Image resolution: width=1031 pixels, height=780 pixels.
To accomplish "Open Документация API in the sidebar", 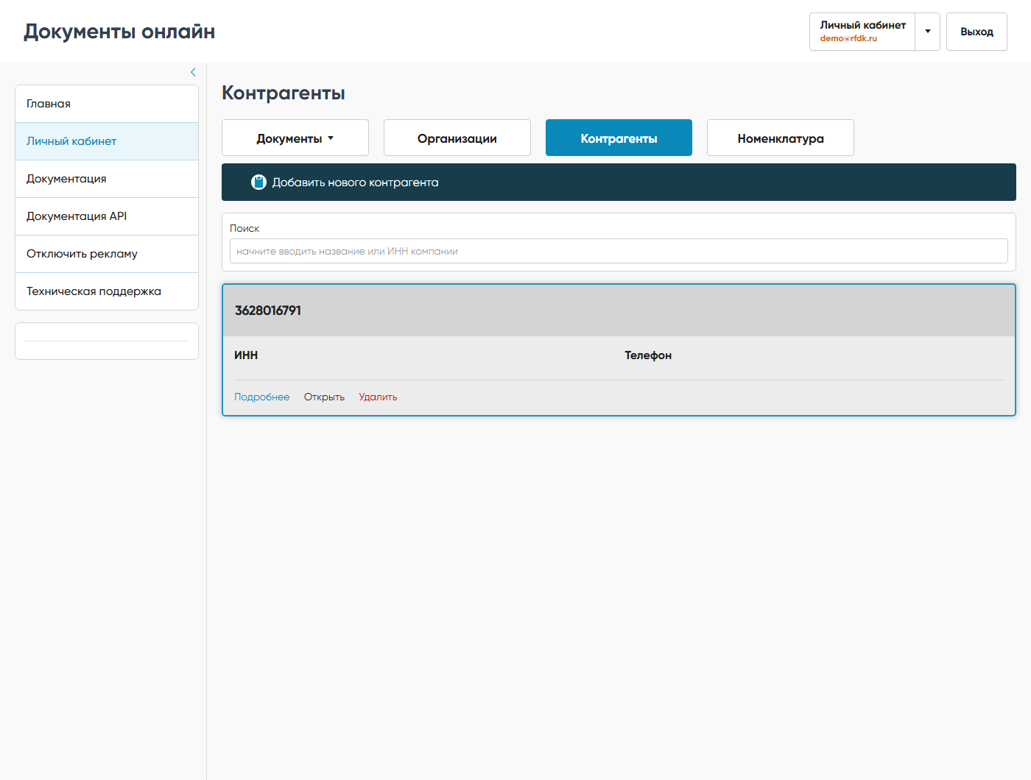I will point(107,216).
